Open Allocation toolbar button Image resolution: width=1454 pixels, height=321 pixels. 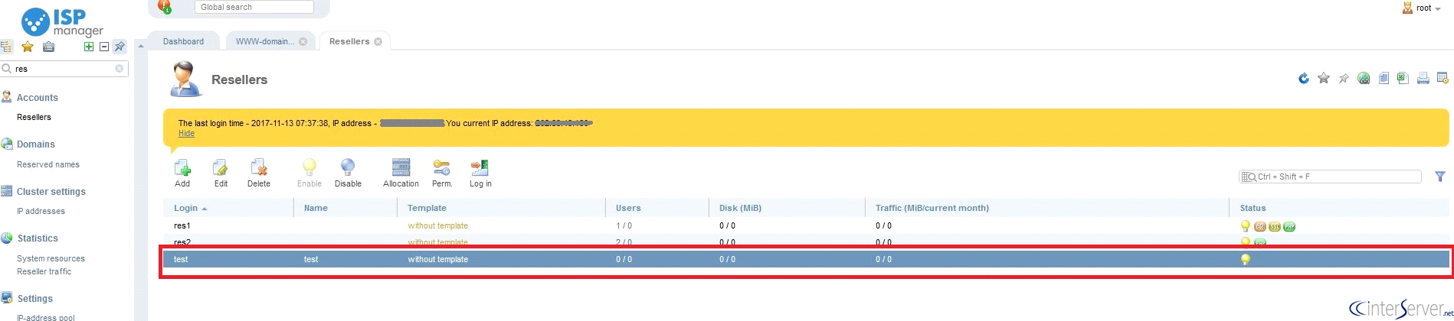401,173
